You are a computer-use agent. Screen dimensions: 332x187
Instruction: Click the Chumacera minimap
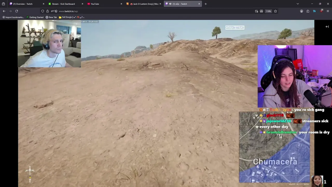click(274, 147)
